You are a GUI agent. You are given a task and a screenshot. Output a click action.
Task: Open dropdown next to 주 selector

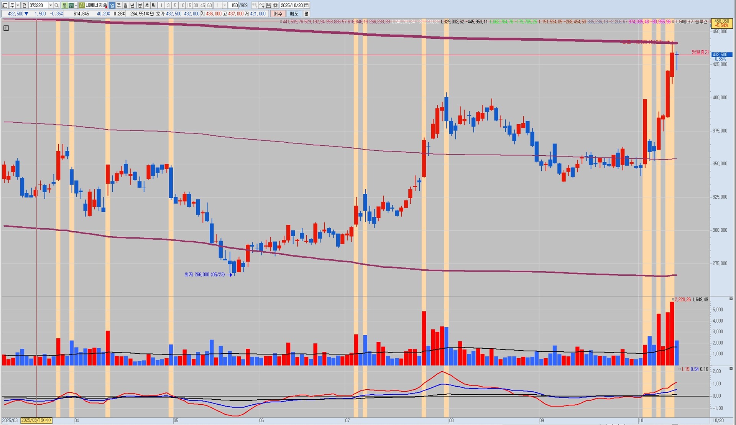point(18,5)
